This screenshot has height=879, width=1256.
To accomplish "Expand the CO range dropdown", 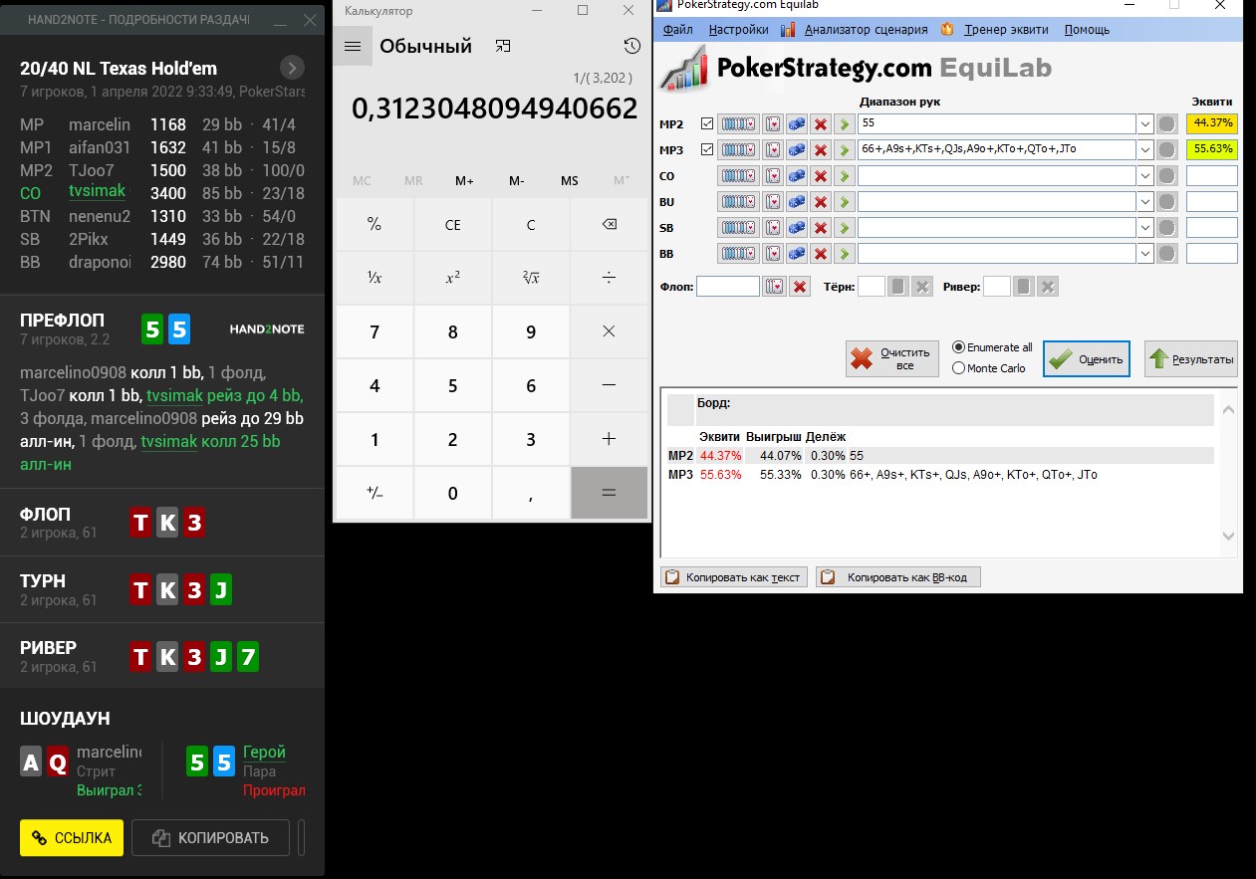I will click(x=1145, y=175).
